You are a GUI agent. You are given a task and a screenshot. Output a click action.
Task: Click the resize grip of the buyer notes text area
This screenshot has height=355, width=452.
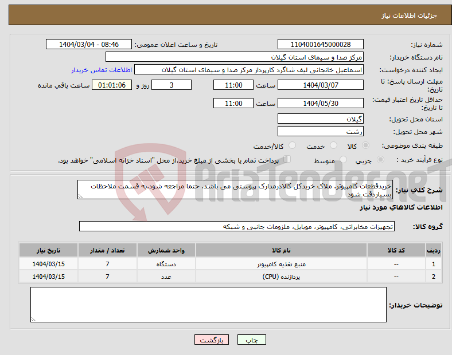(33, 319)
